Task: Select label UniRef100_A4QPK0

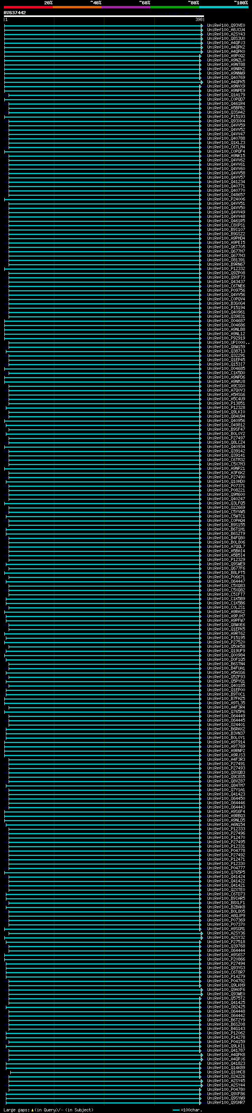Action: tap(226, 51)
